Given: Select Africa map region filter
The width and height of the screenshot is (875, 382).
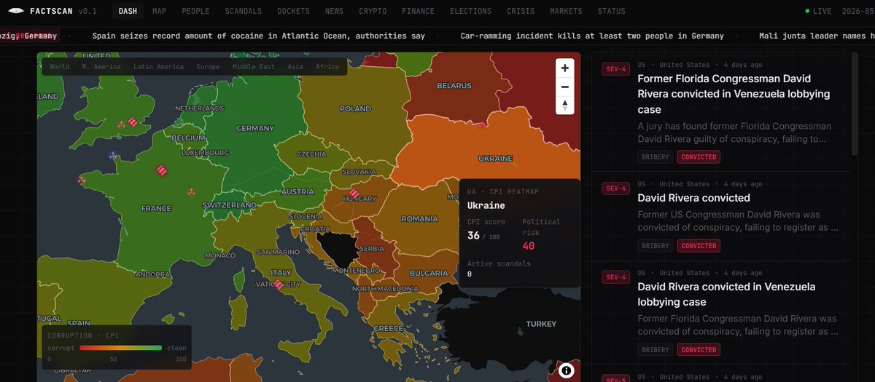Looking at the screenshot, I should pos(327,67).
